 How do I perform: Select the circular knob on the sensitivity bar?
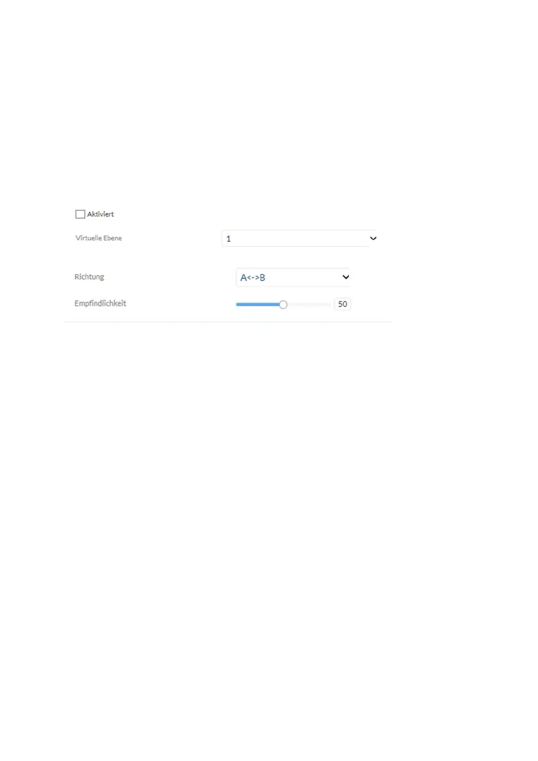tap(283, 305)
